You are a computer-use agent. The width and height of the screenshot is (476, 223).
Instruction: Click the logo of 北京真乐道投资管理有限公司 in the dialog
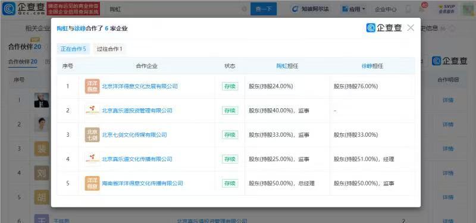(92, 111)
